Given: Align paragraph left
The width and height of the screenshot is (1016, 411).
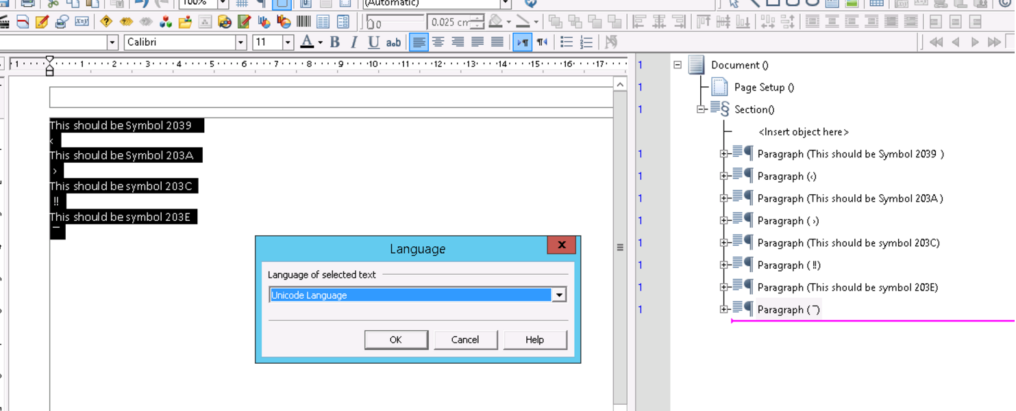Looking at the screenshot, I should [x=419, y=42].
